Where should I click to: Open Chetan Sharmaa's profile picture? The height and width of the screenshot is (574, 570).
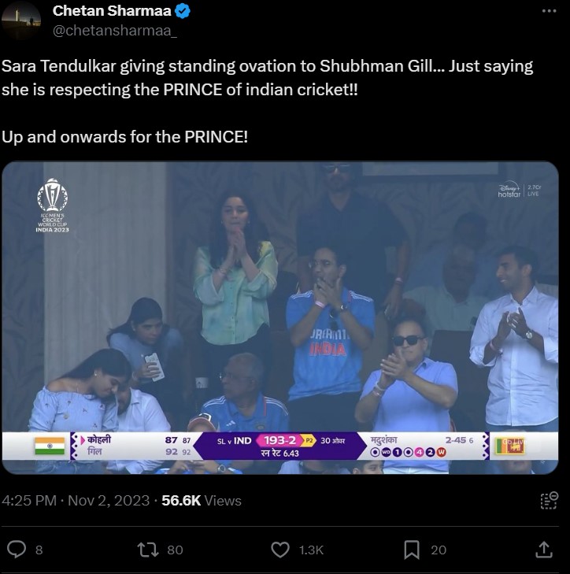pos(21,20)
